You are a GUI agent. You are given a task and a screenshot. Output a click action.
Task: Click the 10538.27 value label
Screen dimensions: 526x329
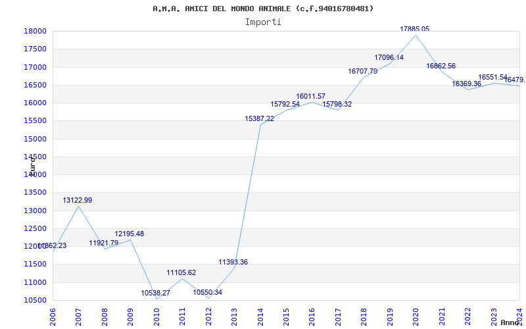point(155,293)
